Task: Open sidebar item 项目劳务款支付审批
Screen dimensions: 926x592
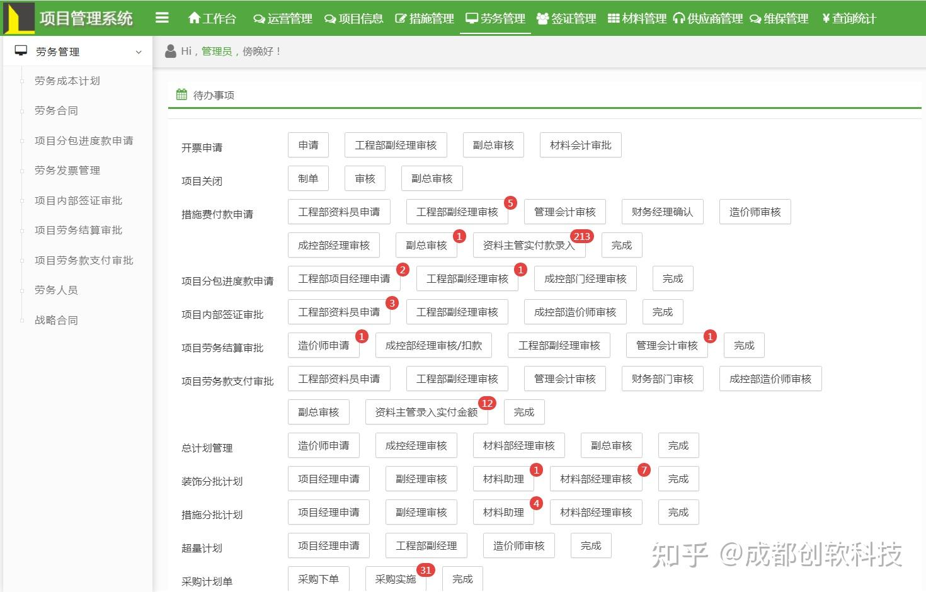Action: [x=84, y=260]
